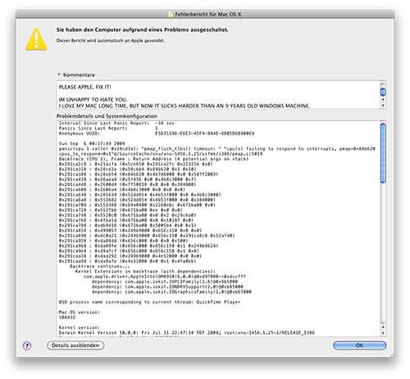Image resolution: width=410 pixels, height=379 pixels.
Task: Click the 0x291ca708 backtrace row
Action: (x=137, y=205)
